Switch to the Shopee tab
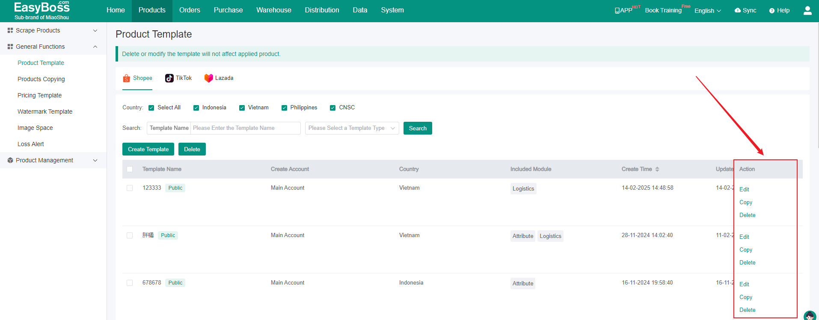Viewport: 819px width, 320px height. (x=137, y=78)
